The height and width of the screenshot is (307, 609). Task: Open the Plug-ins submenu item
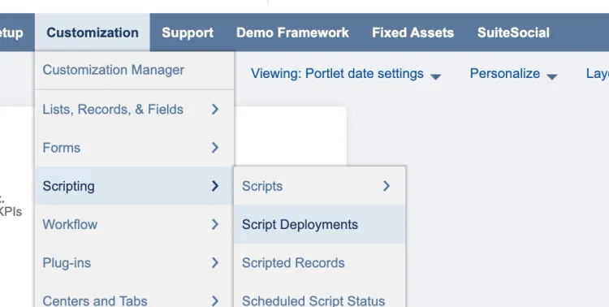click(x=134, y=263)
